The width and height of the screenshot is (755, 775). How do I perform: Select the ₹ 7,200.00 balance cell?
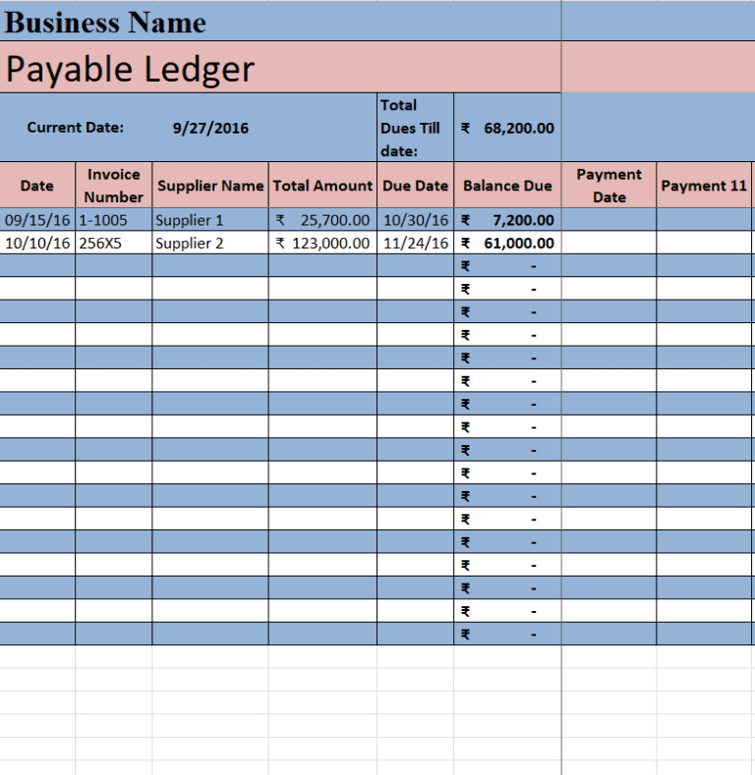click(507, 220)
